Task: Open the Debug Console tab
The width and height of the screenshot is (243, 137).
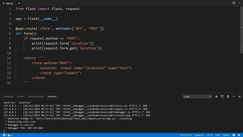Action: [36, 97]
